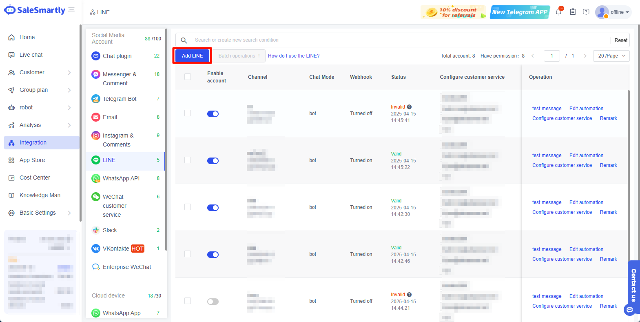The height and width of the screenshot is (322, 640).
Task: Disable the first row's enable account switch
Action: pyautogui.click(x=213, y=114)
